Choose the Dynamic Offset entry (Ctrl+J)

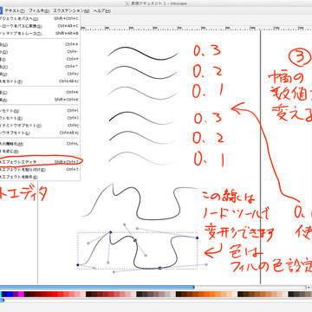point(40,126)
